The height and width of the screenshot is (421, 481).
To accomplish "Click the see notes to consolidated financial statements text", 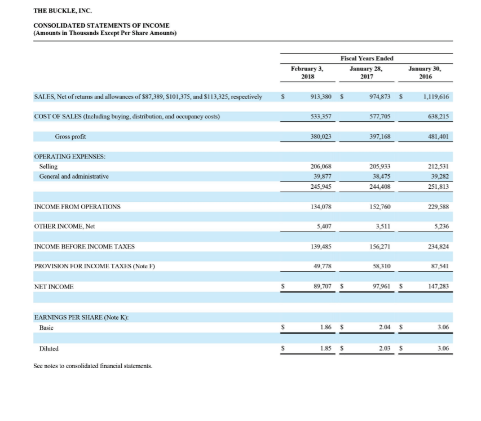I will click(x=92, y=365).
